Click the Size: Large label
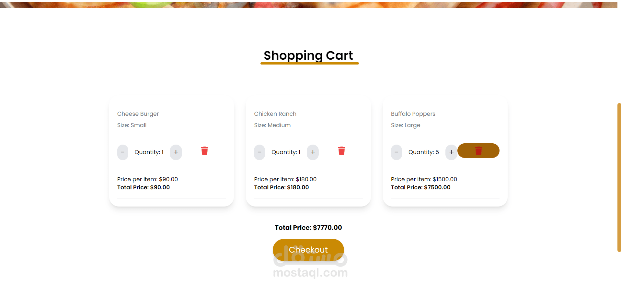This screenshot has height=285, width=621. [406, 125]
